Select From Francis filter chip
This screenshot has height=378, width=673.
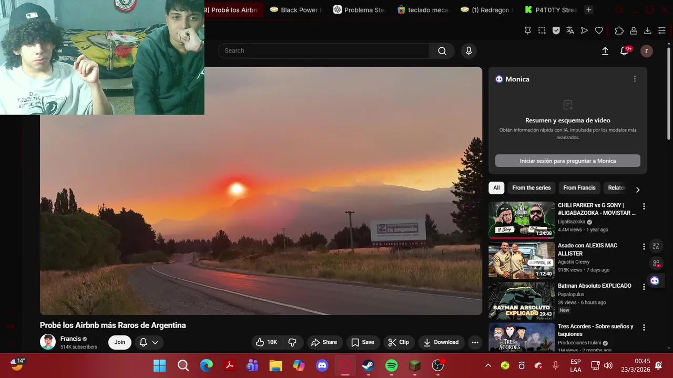click(579, 188)
